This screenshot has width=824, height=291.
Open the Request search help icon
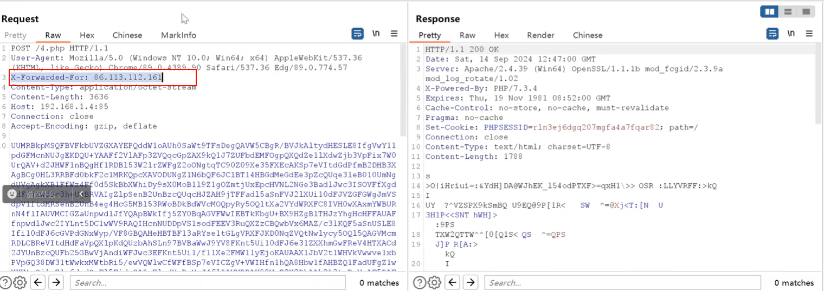point(5,282)
